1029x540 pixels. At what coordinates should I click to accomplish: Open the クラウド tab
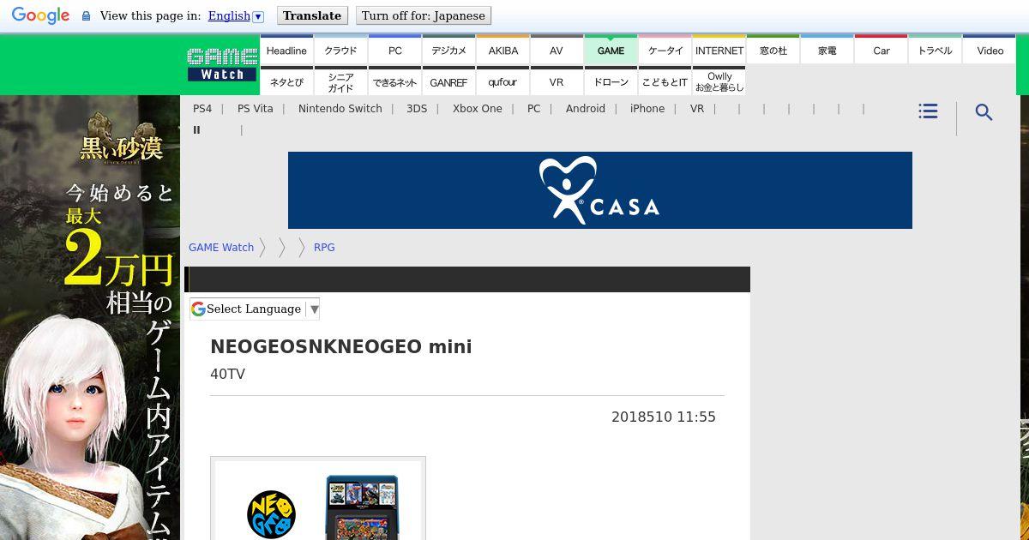coord(340,51)
